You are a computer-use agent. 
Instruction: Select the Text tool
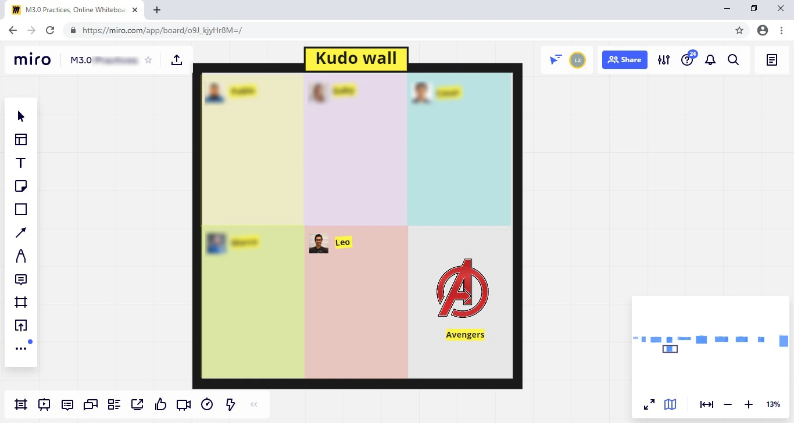point(21,163)
